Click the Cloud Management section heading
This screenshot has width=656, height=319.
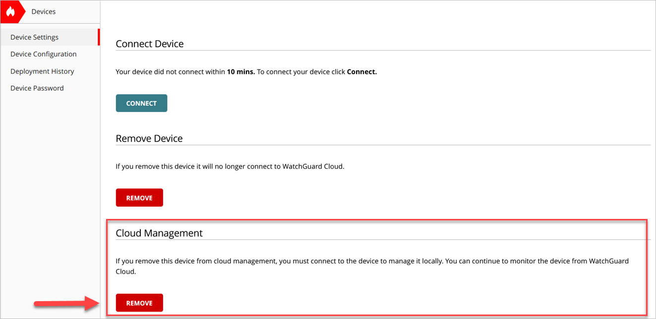point(159,233)
